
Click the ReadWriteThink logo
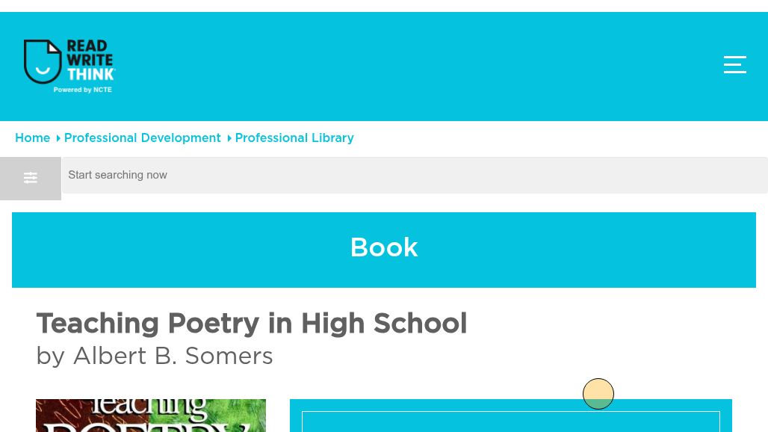[x=69, y=66]
